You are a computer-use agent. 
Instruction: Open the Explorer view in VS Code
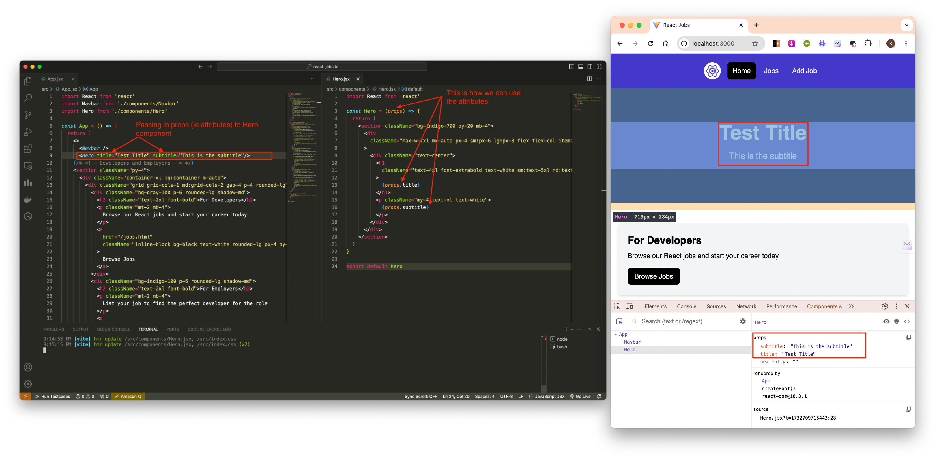coord(28,81)
